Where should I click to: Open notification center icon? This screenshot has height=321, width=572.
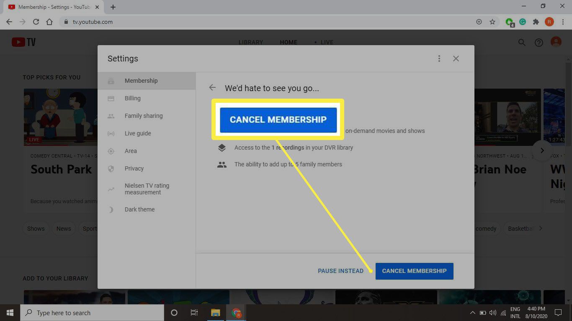558,313
